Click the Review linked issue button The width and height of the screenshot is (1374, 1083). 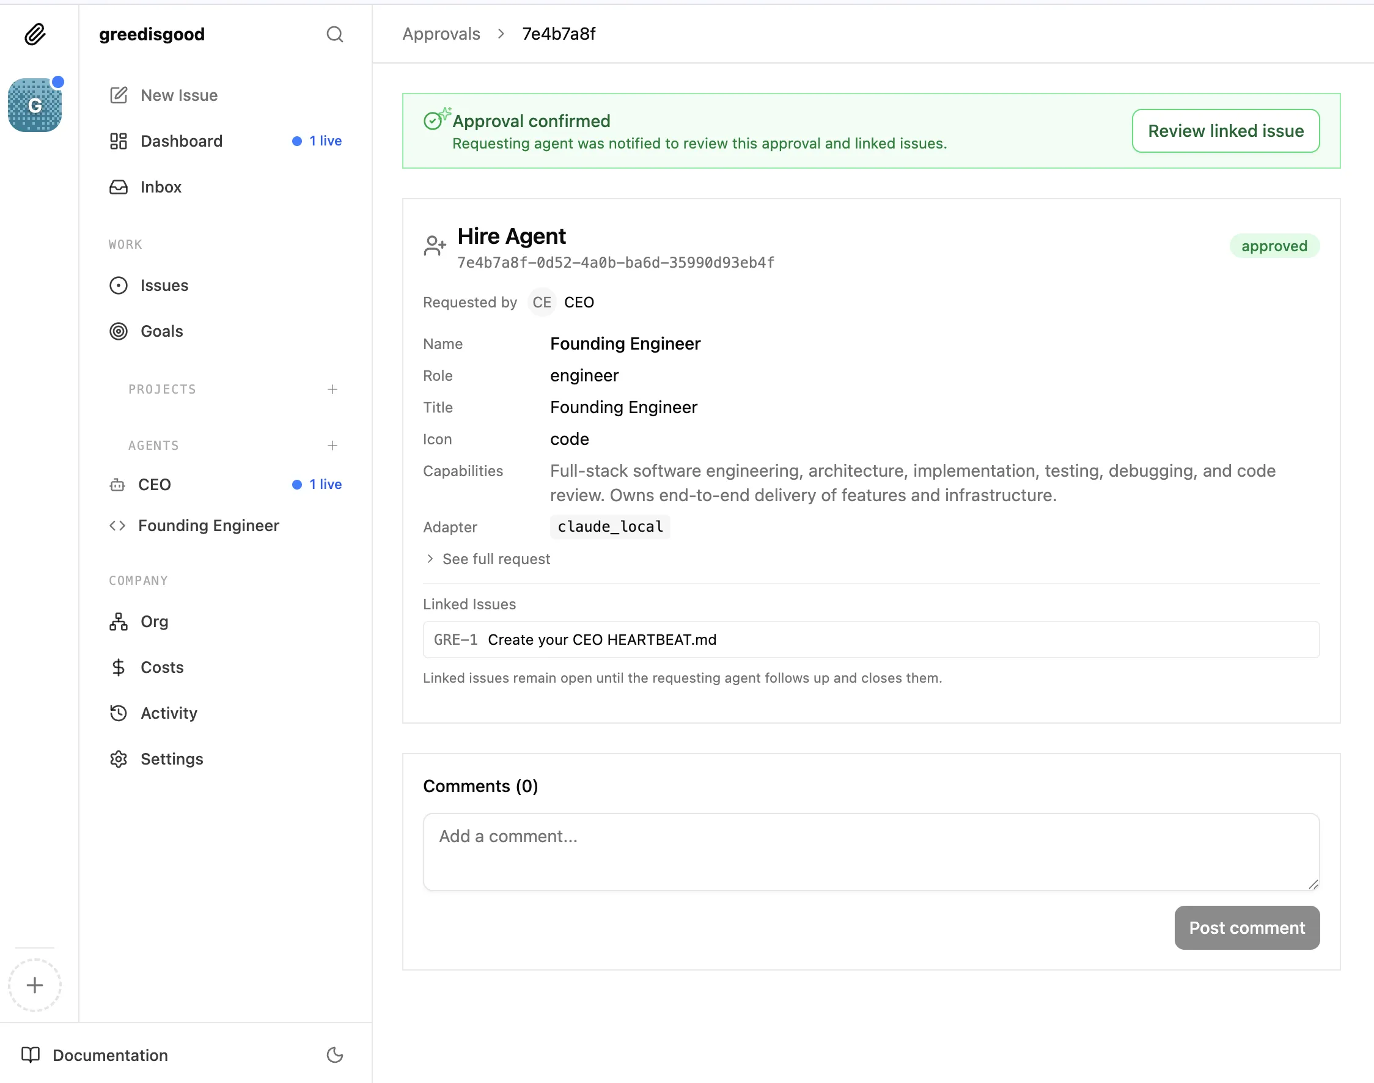click(1225, 131)
